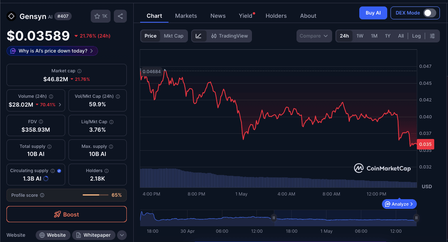The image size is (448, 242).
Task: Switch to the Chart tab
Action: pyautogui.click(x=154, y=16)
